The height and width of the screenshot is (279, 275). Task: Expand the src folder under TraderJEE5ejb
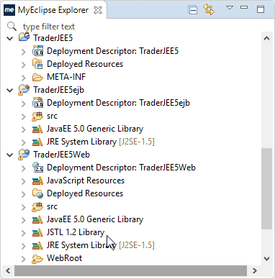click(24, 116)
